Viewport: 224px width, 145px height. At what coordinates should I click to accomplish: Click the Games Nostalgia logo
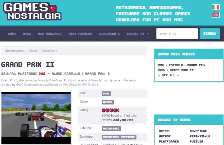32,11
